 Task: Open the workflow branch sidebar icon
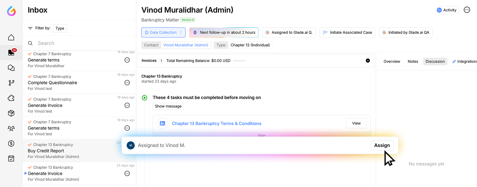(x=11, y=83)
